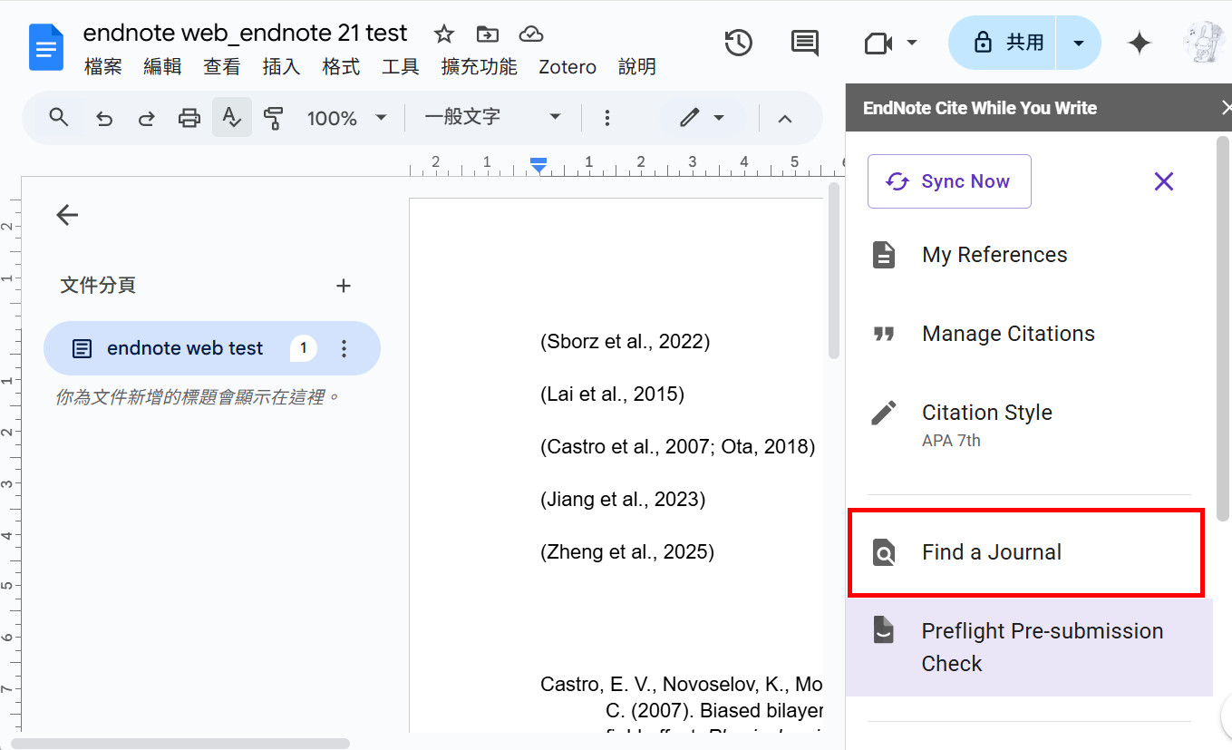The width and height of the screenshot is (1232, 750).
Task: Click the 共用 share button
Action: [1003, 43]
